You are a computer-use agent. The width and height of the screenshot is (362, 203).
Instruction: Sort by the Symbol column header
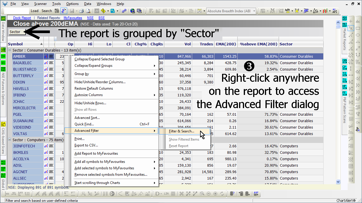coord(26,44)
